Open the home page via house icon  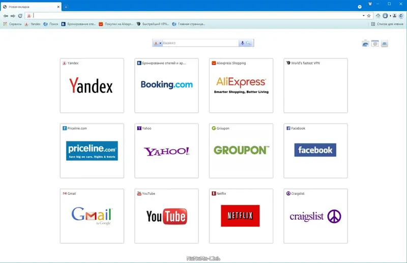378,16
